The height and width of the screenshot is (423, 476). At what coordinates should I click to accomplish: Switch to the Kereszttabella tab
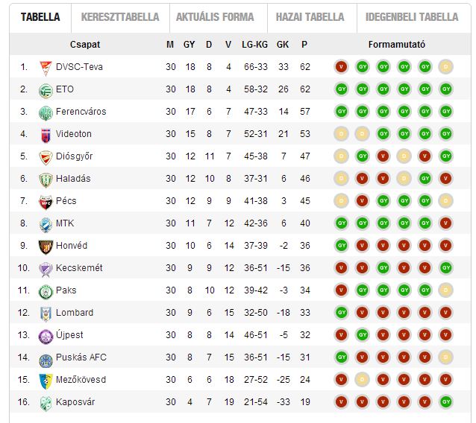pyautogui.click(x=120, y=17)
